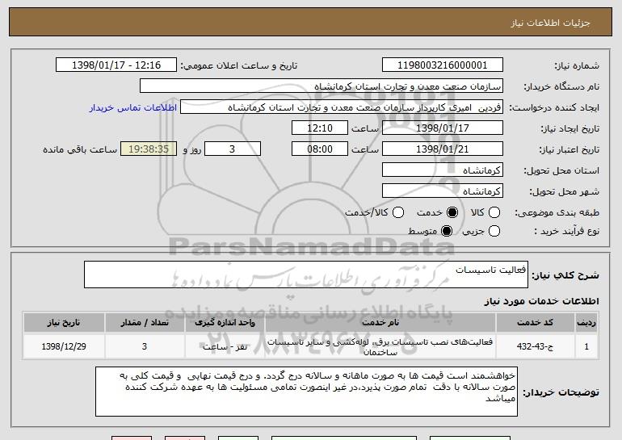Click the واحد اندازه گیری column header

coord(225,323)
